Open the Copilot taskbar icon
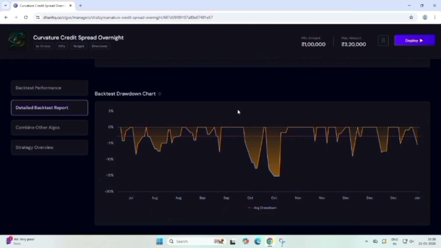This screenshot has height=248, width=441. pos(245,241)
